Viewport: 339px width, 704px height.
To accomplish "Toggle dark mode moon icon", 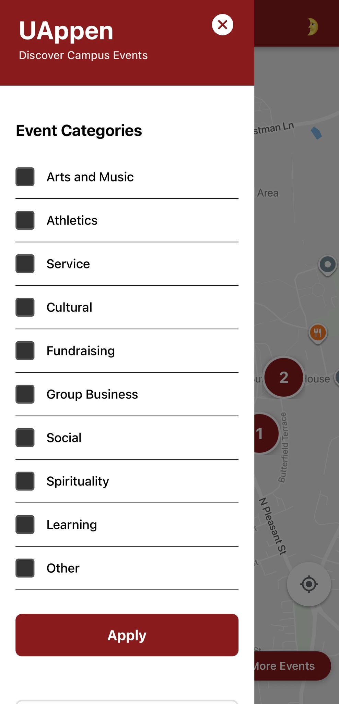I will (313, 27).
